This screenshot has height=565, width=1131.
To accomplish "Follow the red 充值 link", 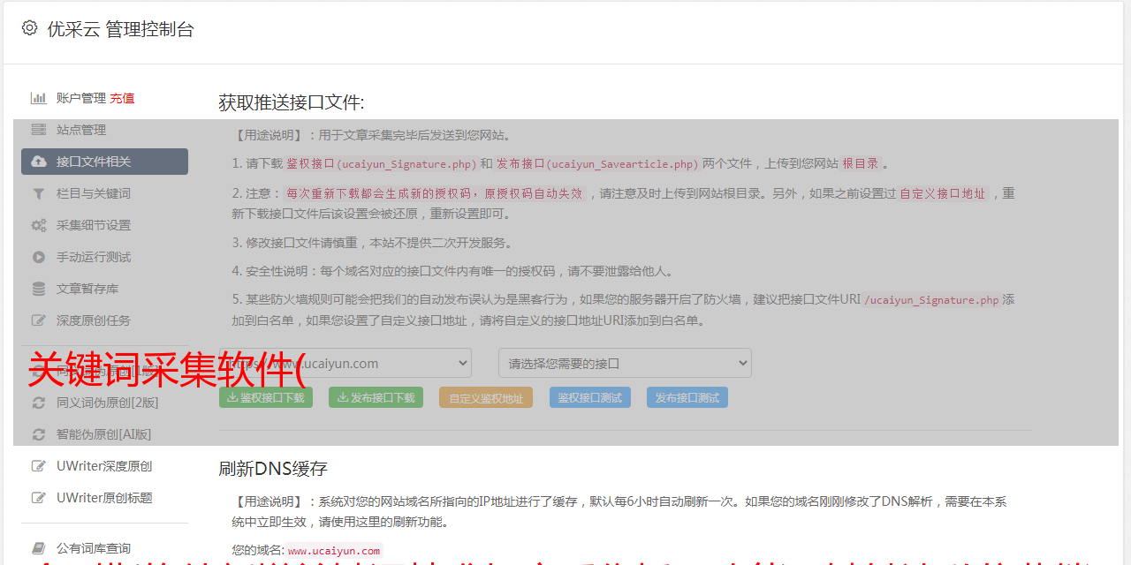I will (x=122, y=98).
